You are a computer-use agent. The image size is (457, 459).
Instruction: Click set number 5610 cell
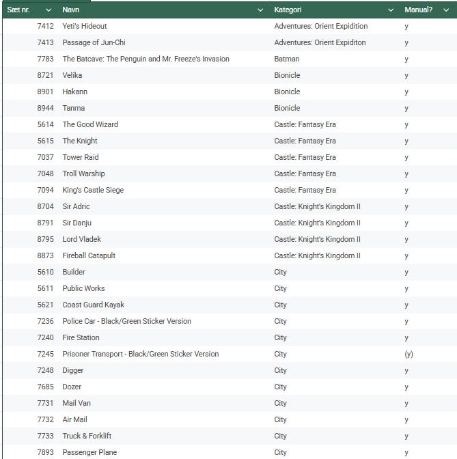[x=31, y=272]
